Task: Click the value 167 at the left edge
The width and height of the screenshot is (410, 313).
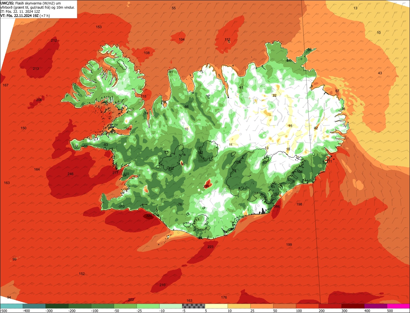Action: (x=5, y=85)
